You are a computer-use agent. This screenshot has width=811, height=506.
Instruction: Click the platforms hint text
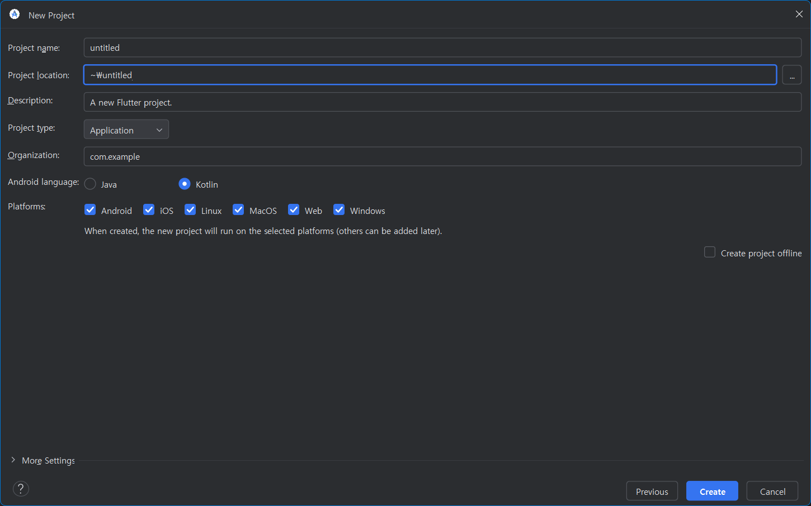point(263,231)
